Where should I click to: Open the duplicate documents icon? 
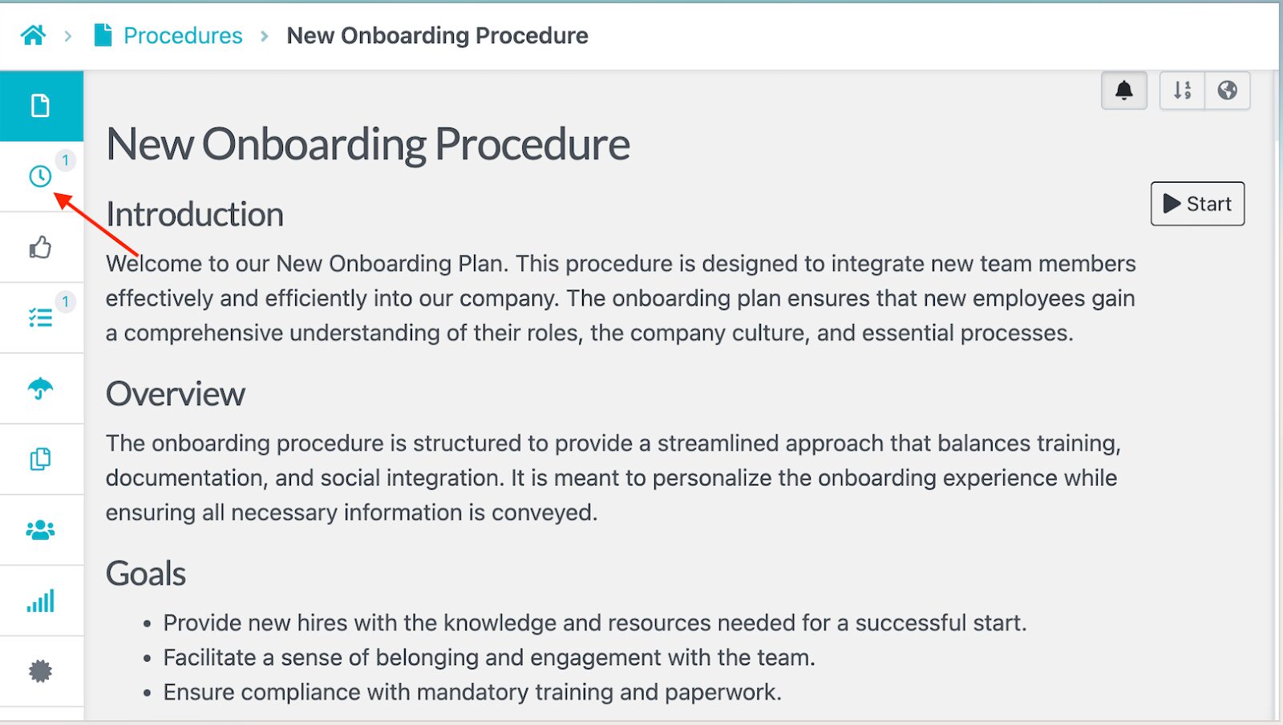tap(40, 459)
